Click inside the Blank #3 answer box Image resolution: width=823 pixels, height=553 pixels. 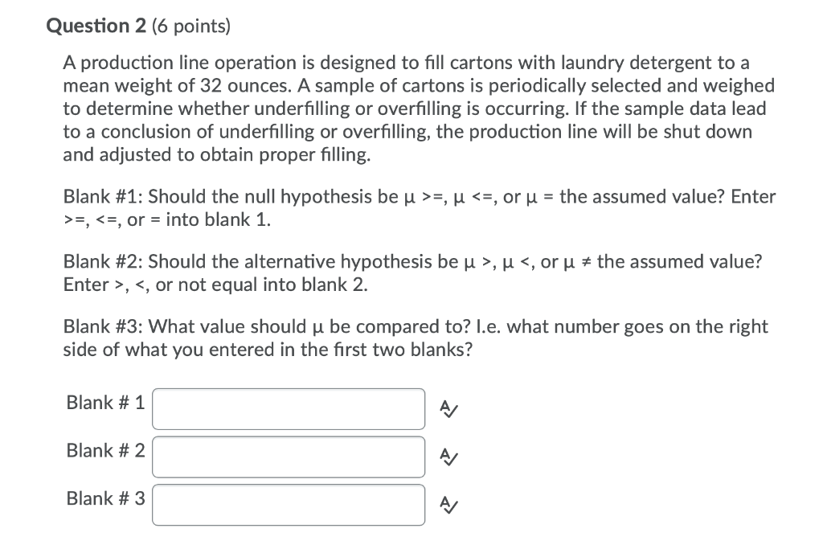coord(288,504)
